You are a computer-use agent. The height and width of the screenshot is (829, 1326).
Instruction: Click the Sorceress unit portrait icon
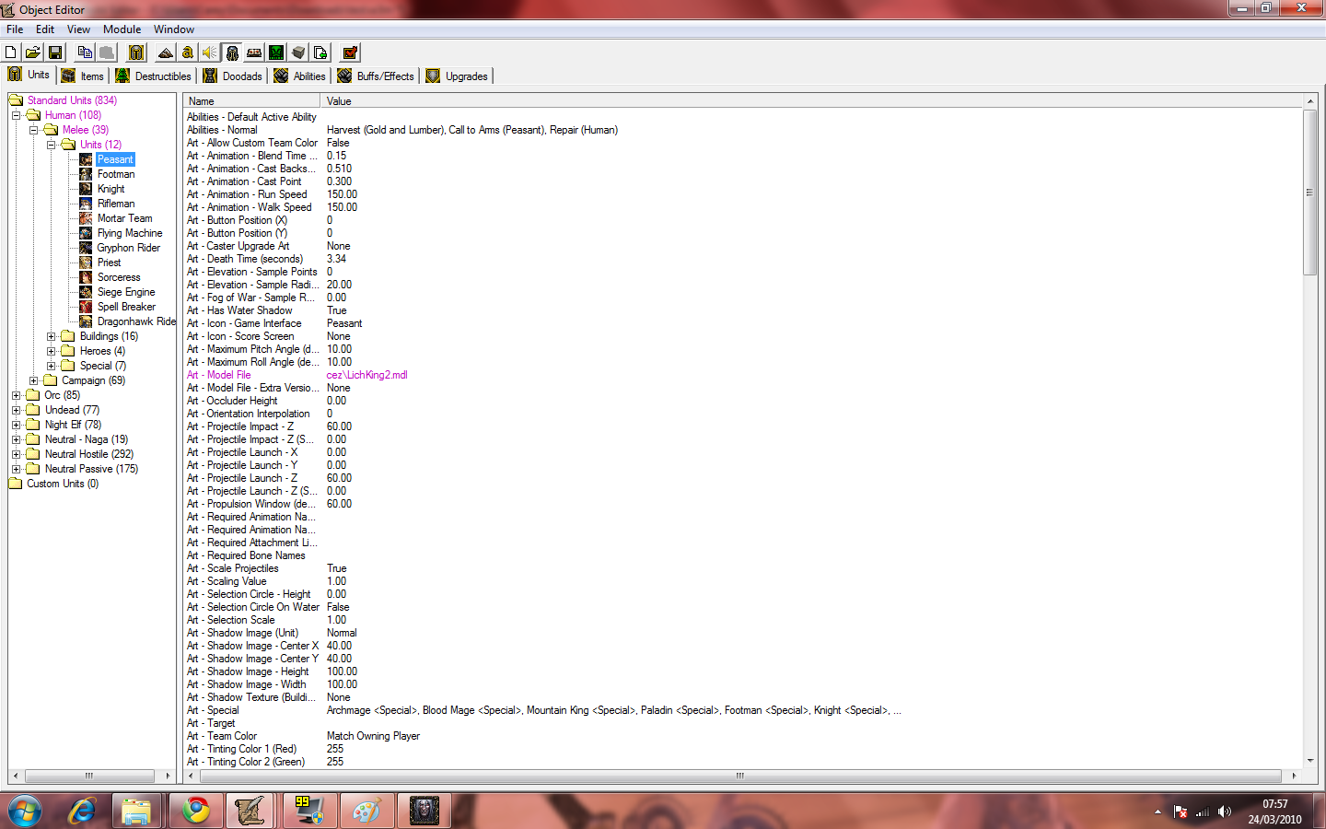86,277
